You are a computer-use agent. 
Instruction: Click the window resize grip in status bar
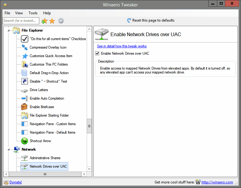236,183
